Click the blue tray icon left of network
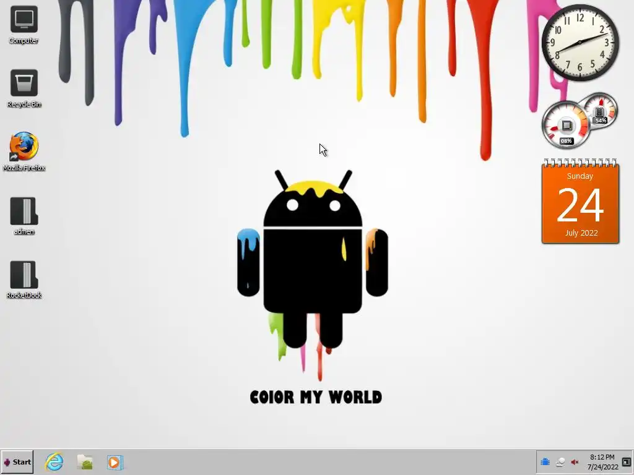 click(x=545, y=461)
